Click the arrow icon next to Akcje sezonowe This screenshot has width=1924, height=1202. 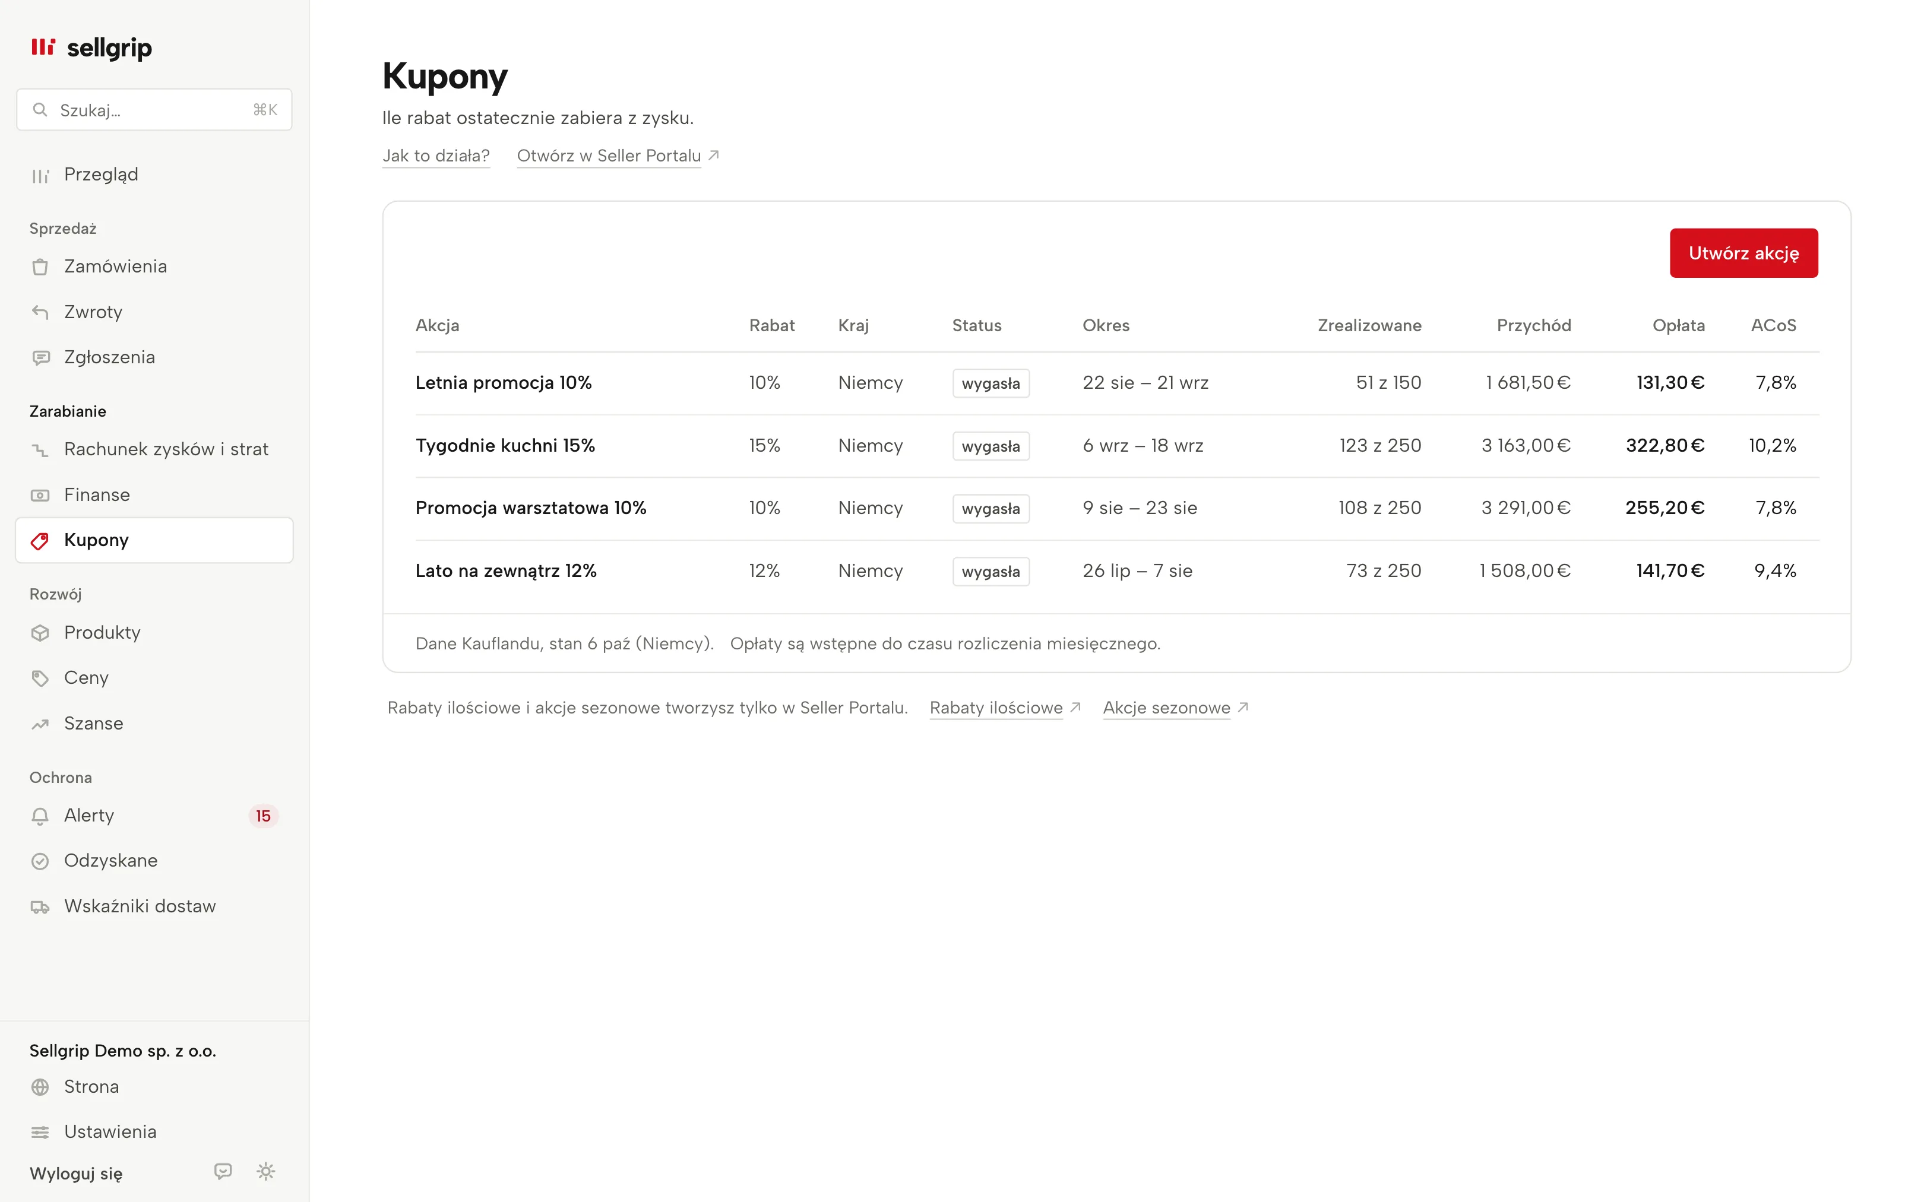(1243, 708)
